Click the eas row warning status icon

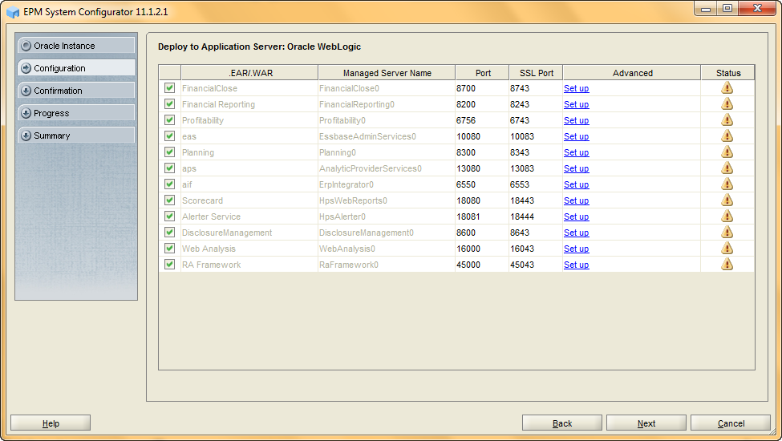[727, 136]
